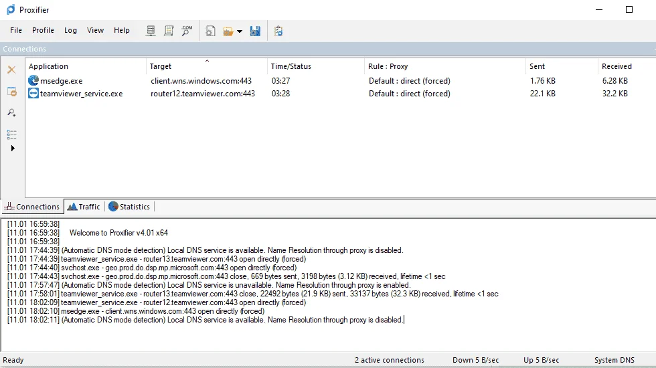Open the Profile menu
Viewport: 656px width, 368px height.
click(x=43, y=30)
